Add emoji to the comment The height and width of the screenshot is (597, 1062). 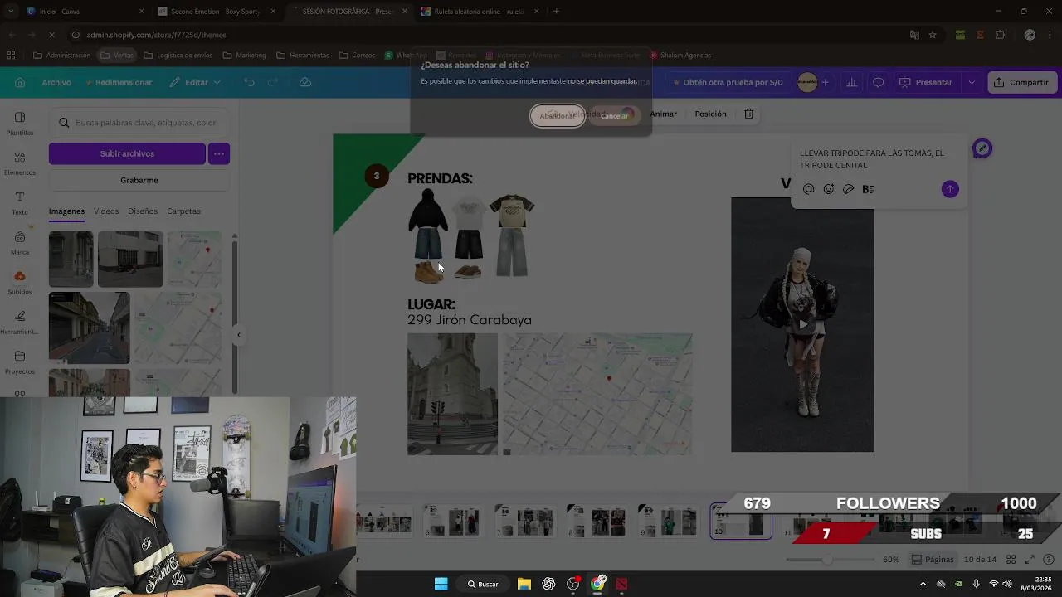[x=829, y=189]
